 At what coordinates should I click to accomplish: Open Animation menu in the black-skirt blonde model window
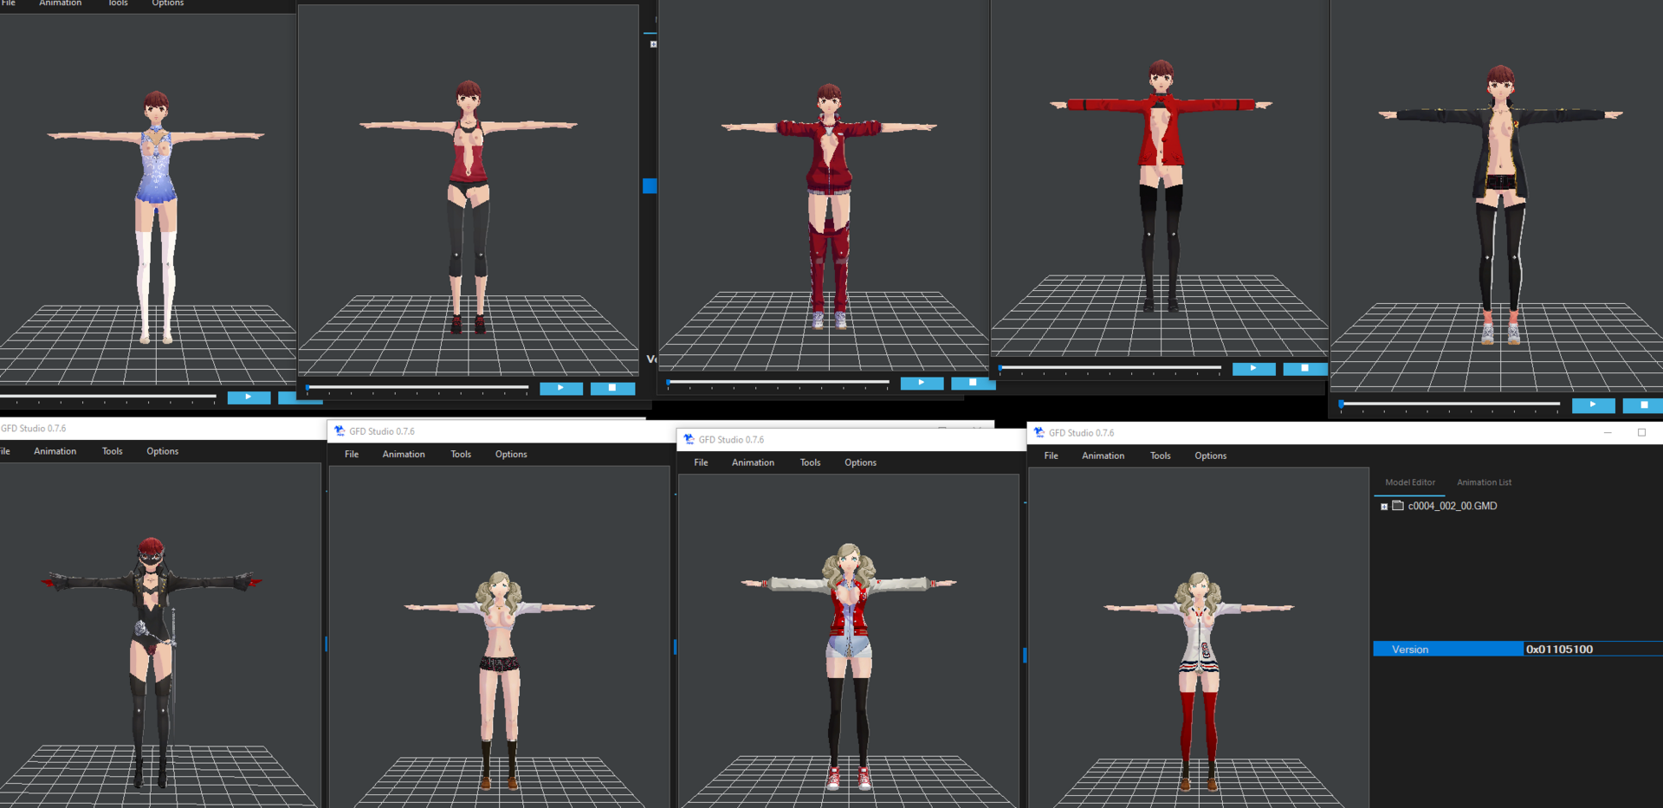[x=404, y=454]
